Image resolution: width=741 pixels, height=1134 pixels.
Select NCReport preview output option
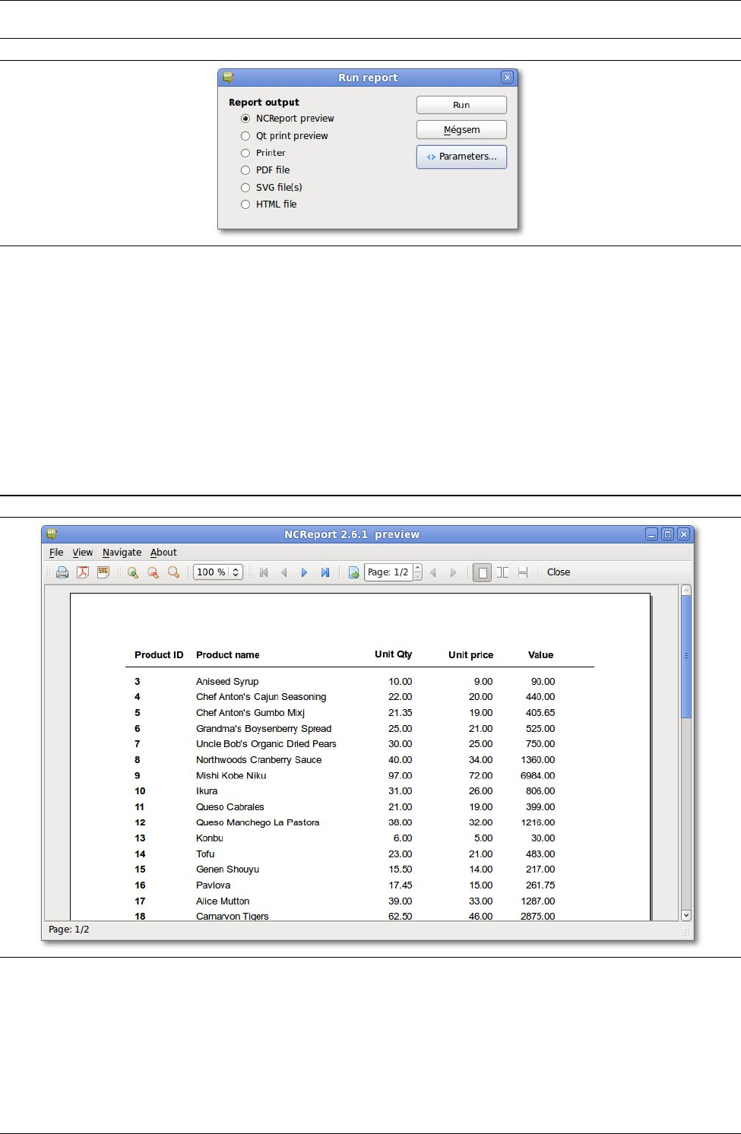click(287, 119)
